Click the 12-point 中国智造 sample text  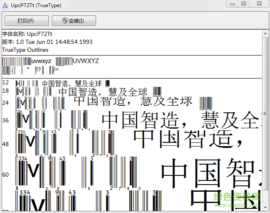tap(72, 84)
